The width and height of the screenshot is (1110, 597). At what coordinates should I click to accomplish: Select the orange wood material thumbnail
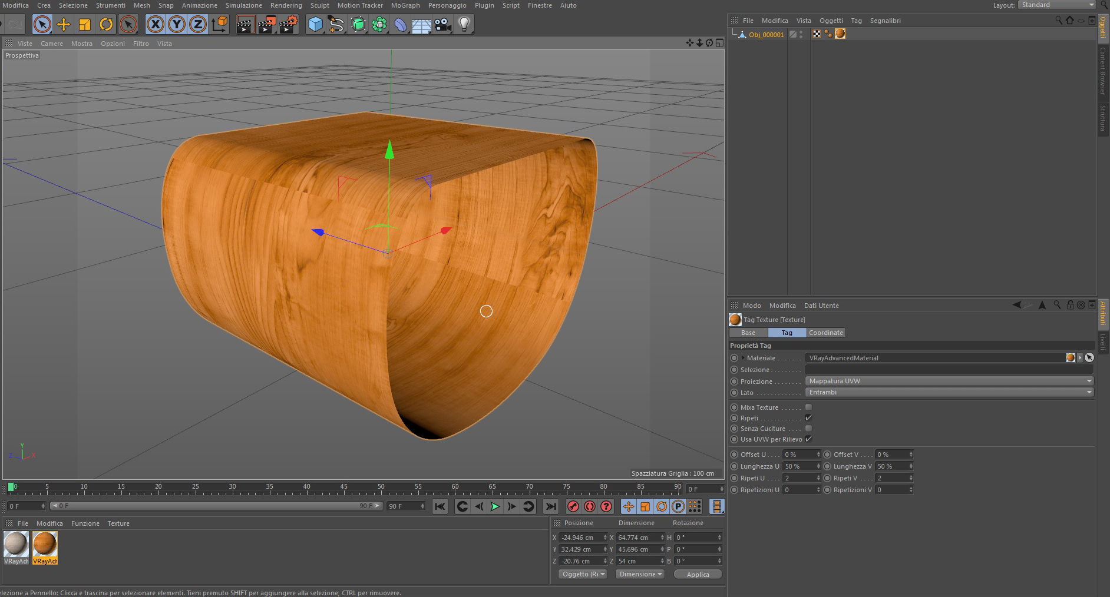point(45,544)
